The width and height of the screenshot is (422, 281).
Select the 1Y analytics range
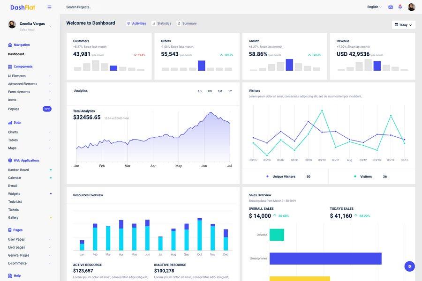[x=229, y=90]
